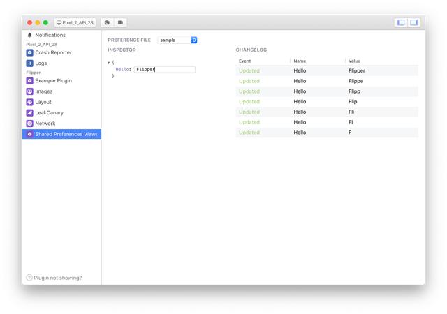Select changelog row with value Flip

(x=327, y=102)
